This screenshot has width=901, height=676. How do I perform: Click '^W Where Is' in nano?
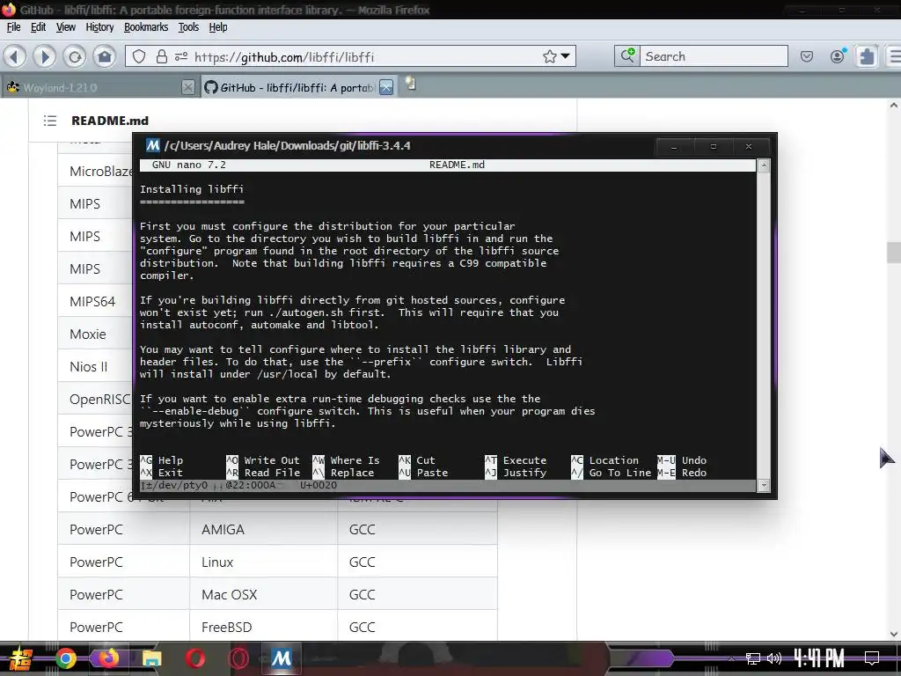pos(346,460)
